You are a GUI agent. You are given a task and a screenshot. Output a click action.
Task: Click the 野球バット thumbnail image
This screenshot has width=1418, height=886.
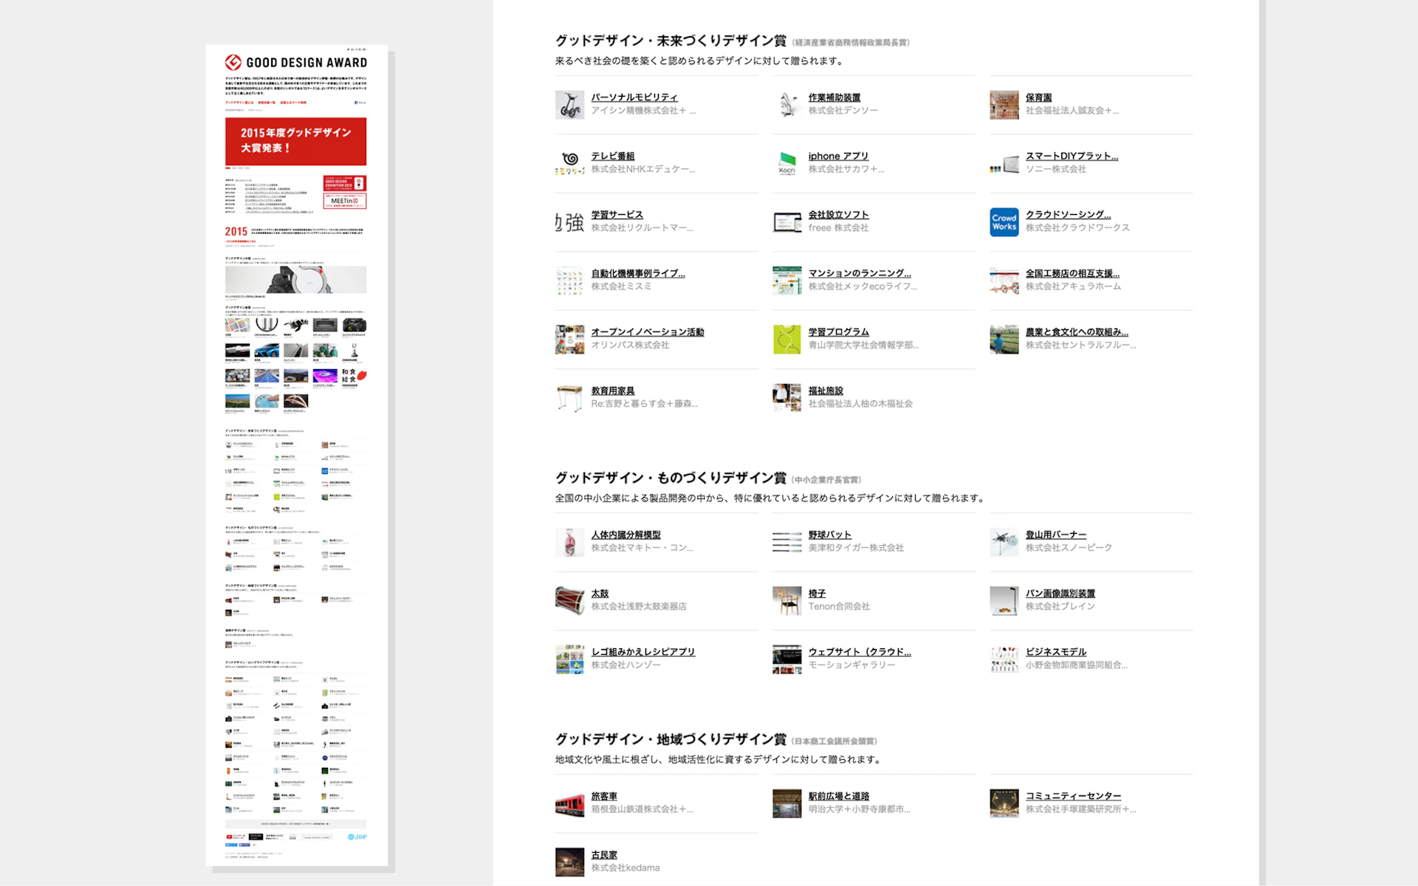pos(787,542)
